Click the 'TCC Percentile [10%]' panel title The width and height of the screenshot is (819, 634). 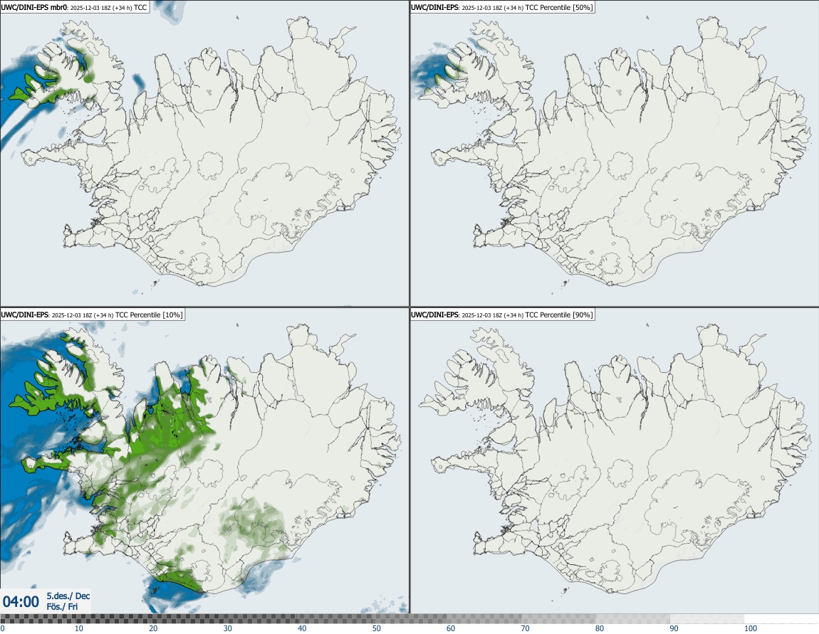(x=93, y=315)
